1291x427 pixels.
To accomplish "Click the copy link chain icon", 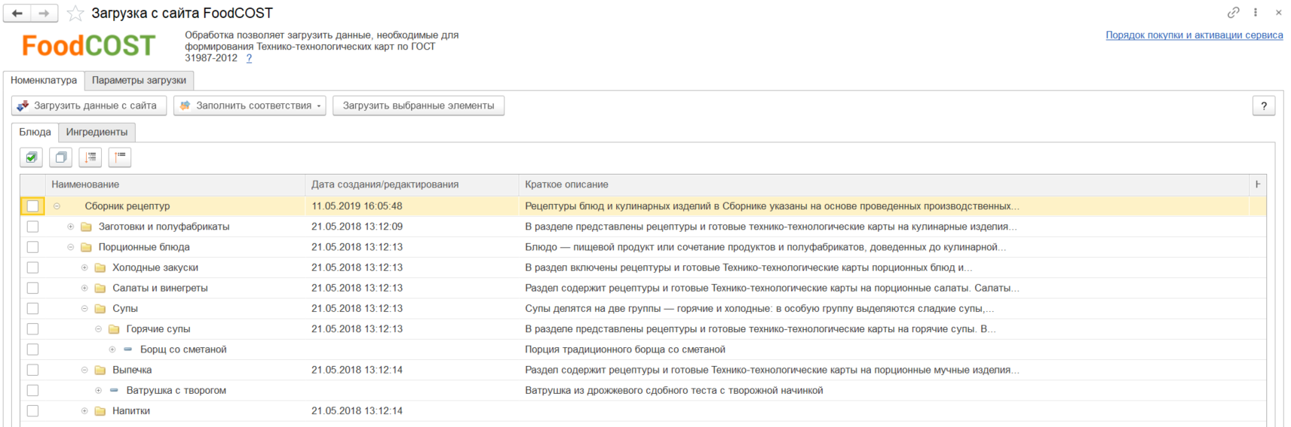I will click(x=1233, y=13).
